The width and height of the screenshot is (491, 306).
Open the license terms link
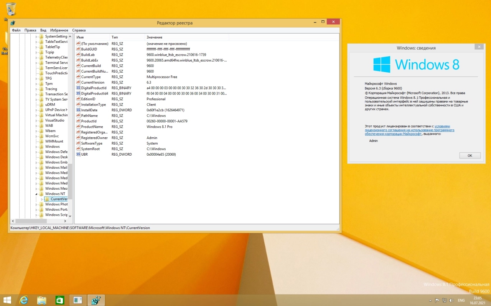pyautogui.click(x=409, y=130)
